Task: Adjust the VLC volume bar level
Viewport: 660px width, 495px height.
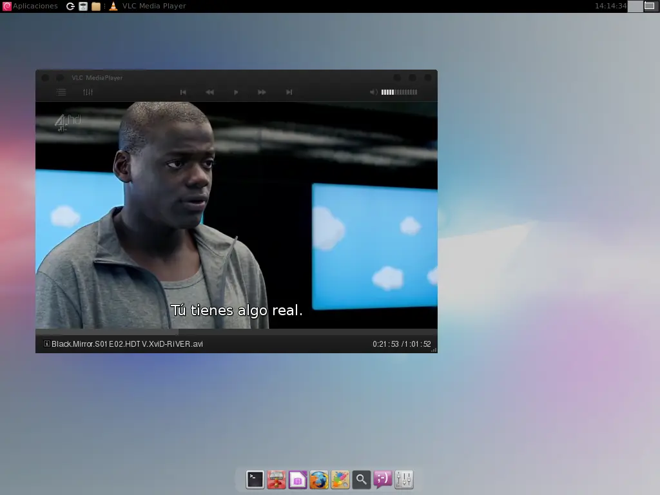Action: click(x=399, y=92)
